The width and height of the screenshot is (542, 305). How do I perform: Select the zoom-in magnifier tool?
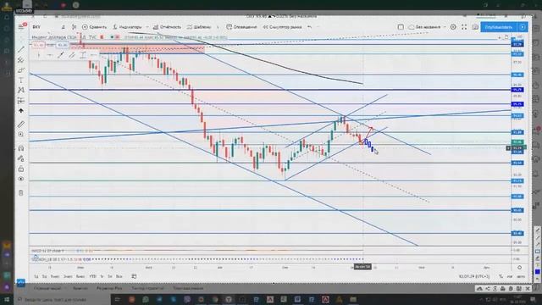point(21,134)
